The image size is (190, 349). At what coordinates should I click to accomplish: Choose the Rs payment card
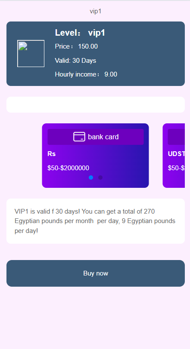[x=96, y=156]
